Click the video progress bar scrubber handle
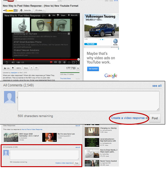Screen dimensions: 168x169 pyautogui.click(x=79, y=59)
